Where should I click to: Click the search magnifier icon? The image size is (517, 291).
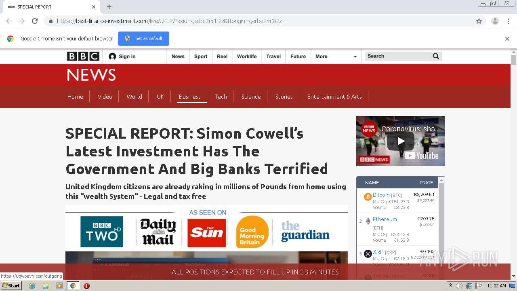tap(436, 56)
